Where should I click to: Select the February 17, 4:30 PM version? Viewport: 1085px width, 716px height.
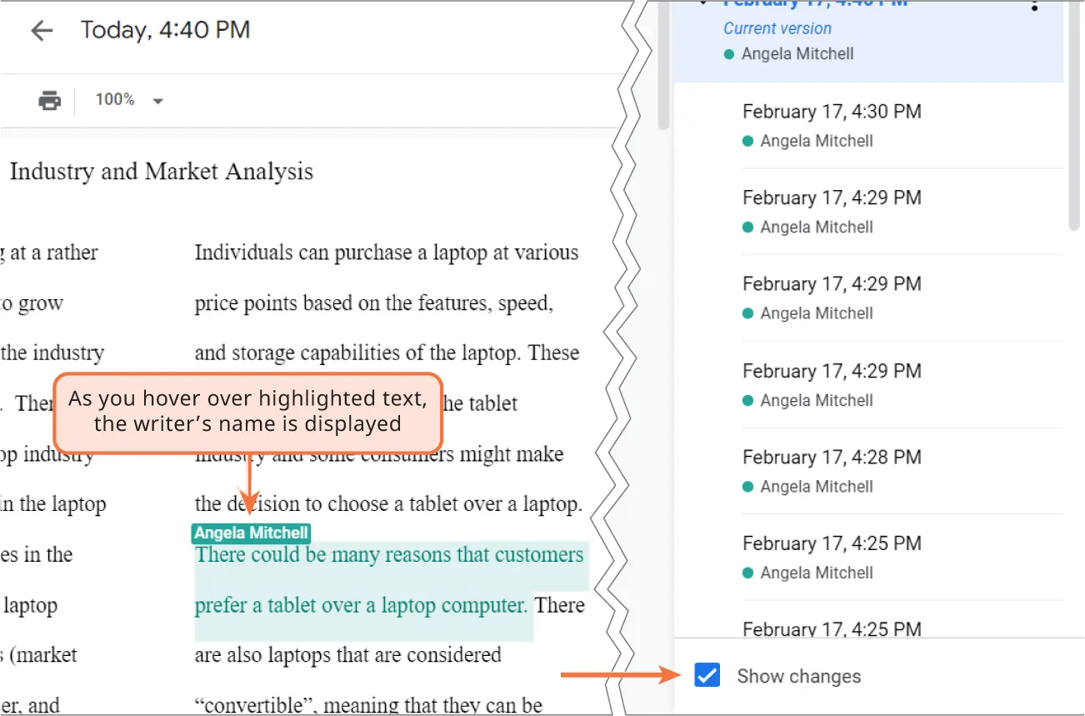[x=831, y=111]
